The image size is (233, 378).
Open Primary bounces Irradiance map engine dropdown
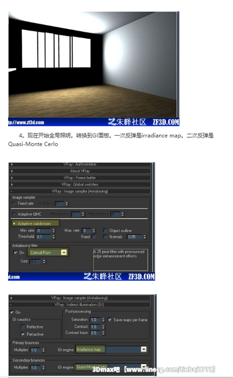[x=144, y=349]
